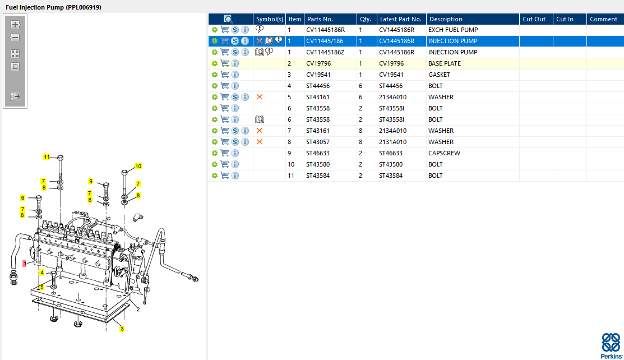Click the note bubble symbol for CV11445186R
Image resolution: width=624 pixels, height=360 pixels.
260,29
